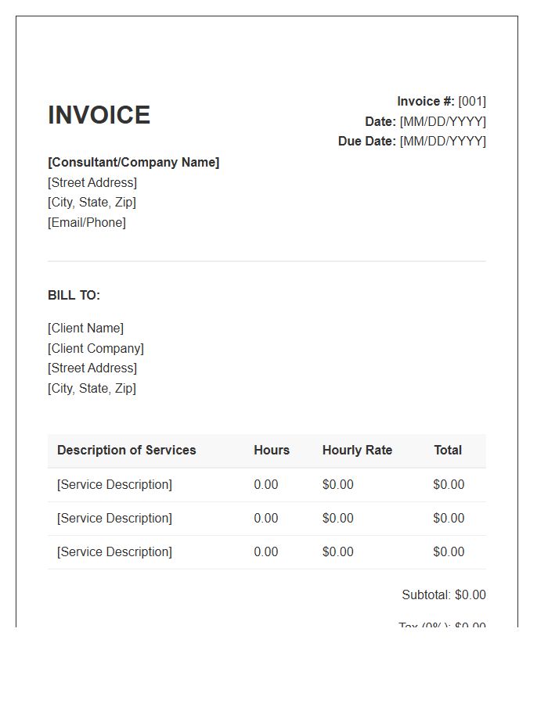The height and width of the screenshot is (704, 548).
Task: Click the Total column header
Action: pos(448,451)
